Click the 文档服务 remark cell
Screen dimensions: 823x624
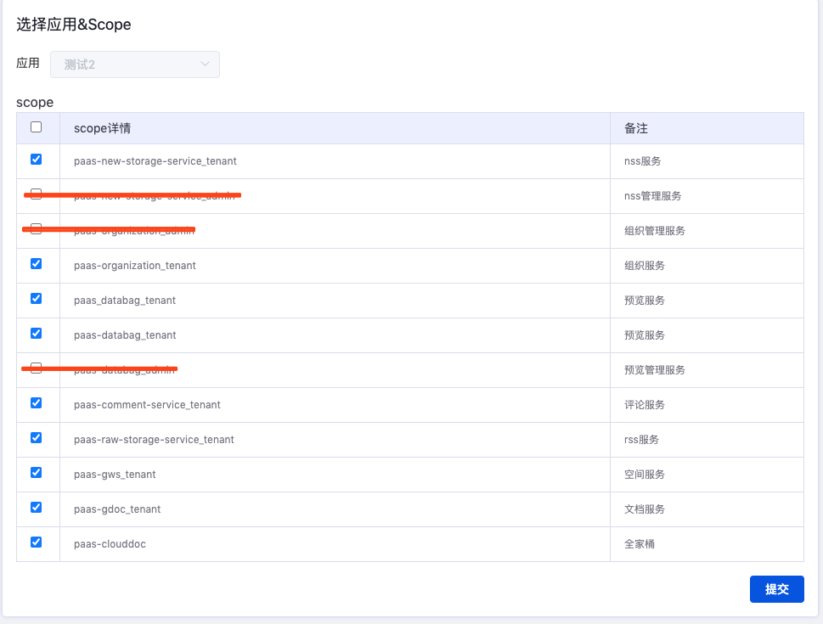pyautogui.click(x=644, y=509)
